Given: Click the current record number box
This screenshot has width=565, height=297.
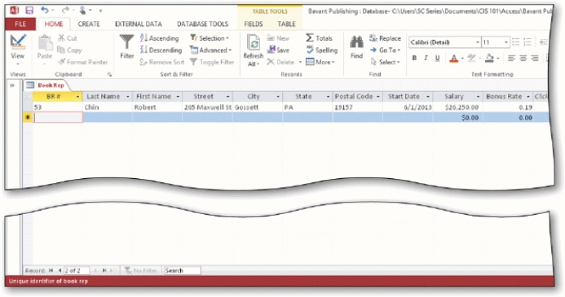Looking at the screenshot, I should pos(77,270).
